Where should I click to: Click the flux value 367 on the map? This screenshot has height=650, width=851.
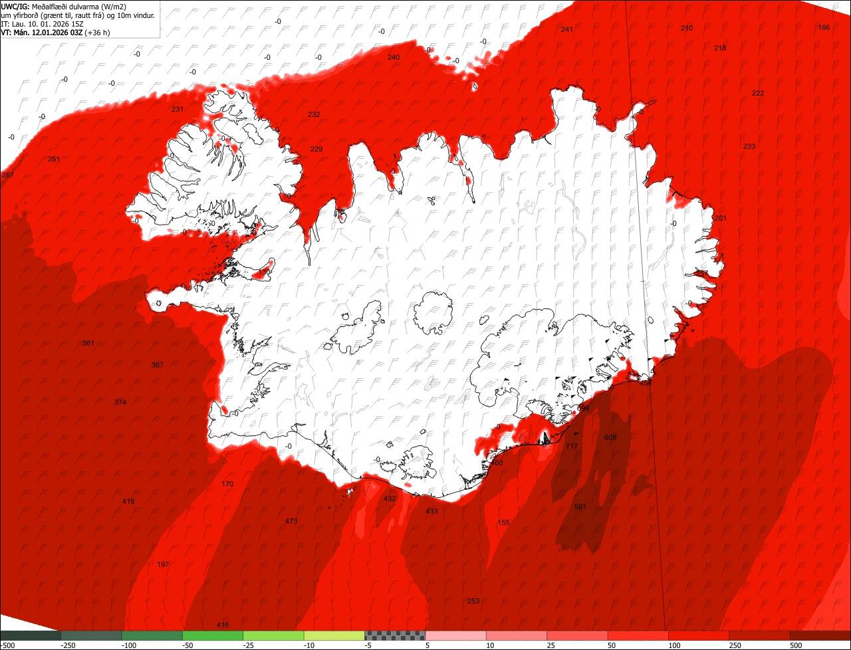tap(158, 365)
